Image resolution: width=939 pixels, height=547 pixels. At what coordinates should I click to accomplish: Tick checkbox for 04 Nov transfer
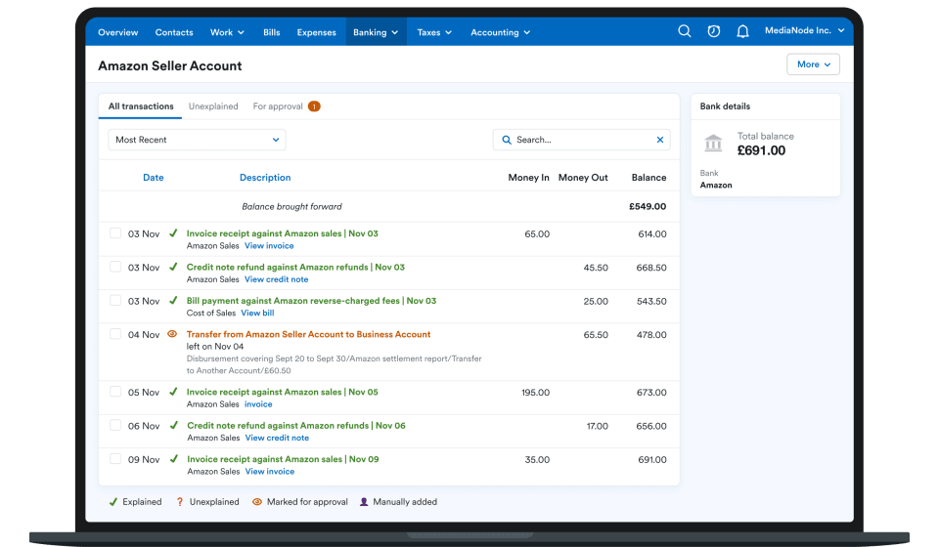[115, 334]
